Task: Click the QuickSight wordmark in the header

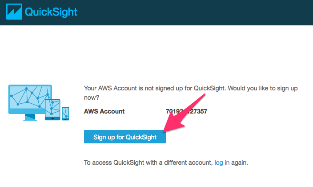Action: (x=51, y=12)
